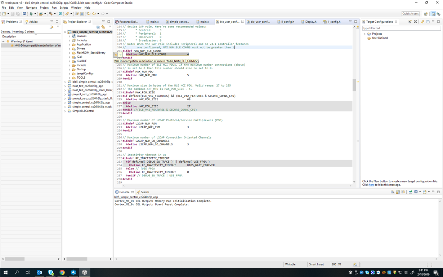Screen dimensions: 443x277
Task: Click New Target Configuration icon
Action: [x=410, y=22]
